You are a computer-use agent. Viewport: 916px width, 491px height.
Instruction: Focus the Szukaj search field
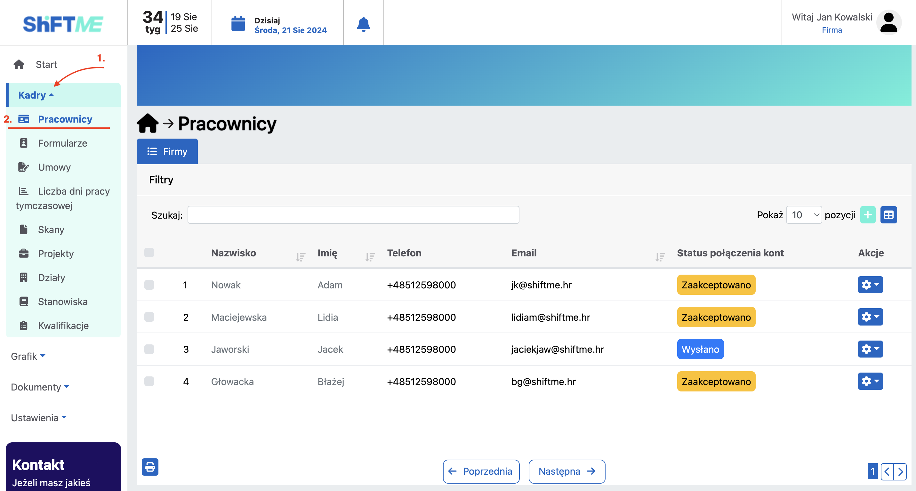click(x=353, y=215)
